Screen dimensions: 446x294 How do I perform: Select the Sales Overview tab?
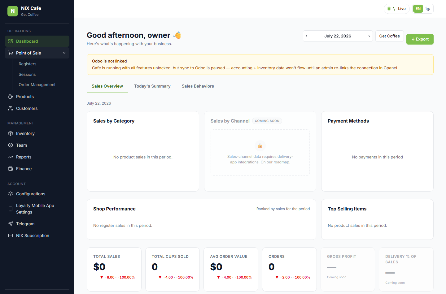click(x=107, y=86)
